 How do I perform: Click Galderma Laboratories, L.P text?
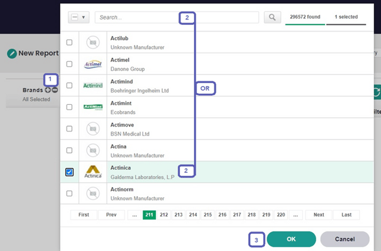pyautogui.click(x=142, y=177)
